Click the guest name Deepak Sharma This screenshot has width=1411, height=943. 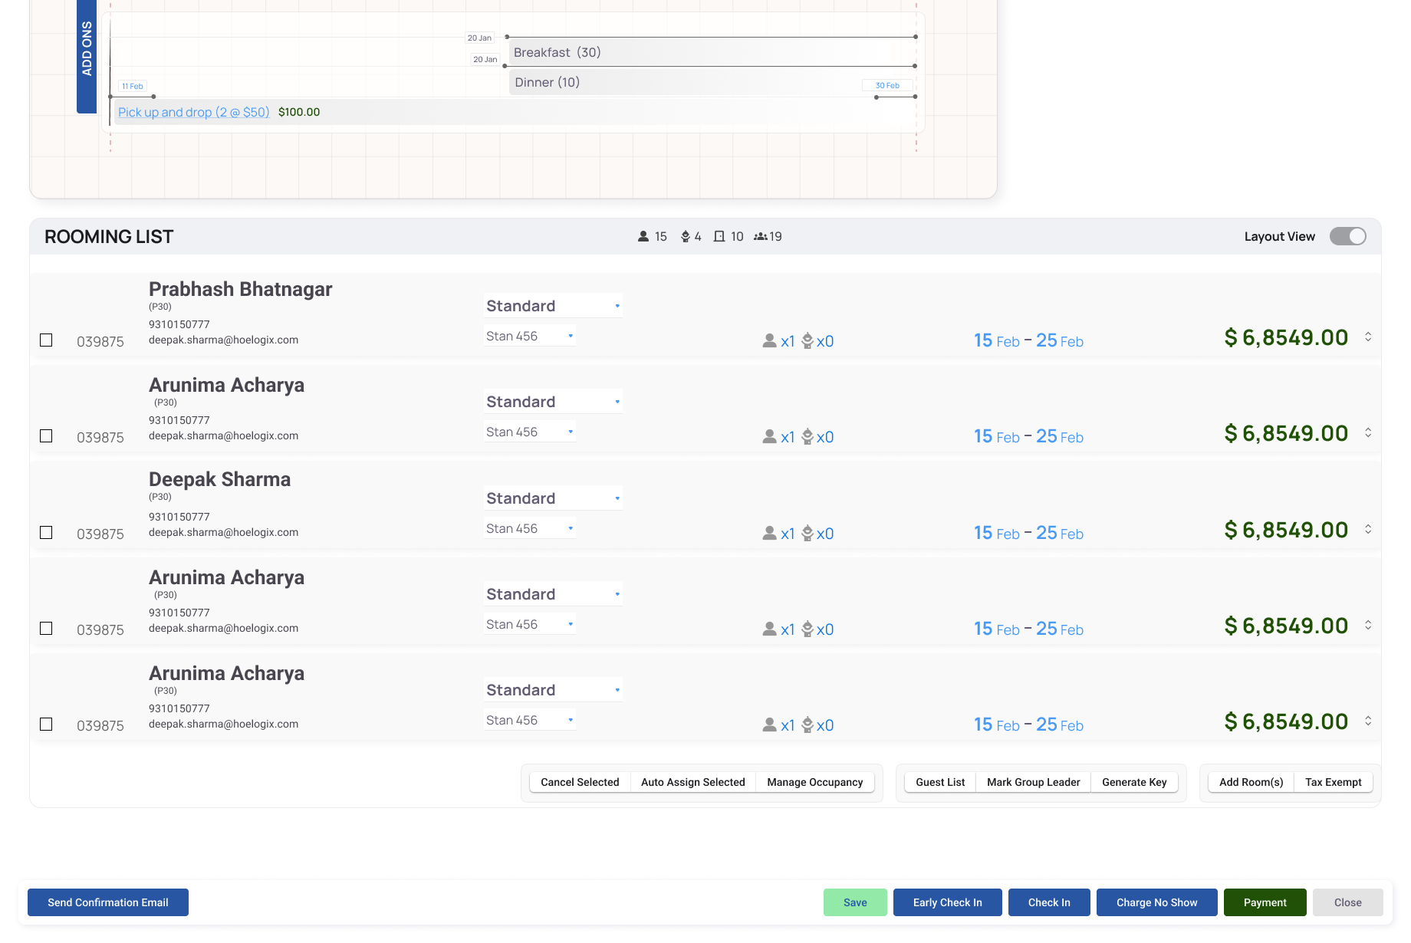coord(220,479)
